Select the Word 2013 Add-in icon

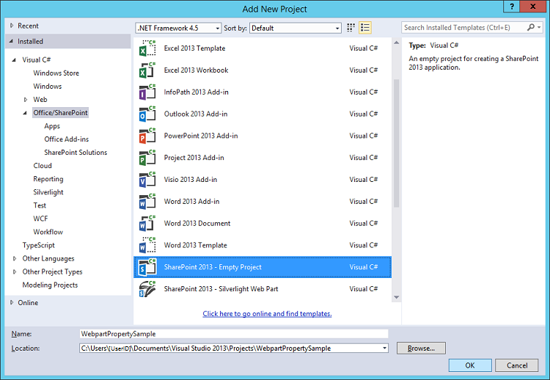point(147,202)
